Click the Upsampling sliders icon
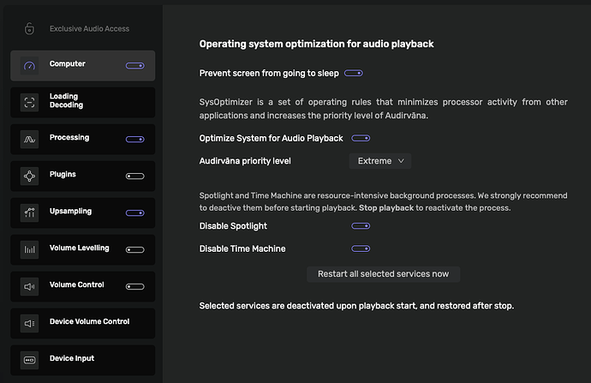Screen dimensions: 591x383 pyautogui.click(x=29, y=213)
